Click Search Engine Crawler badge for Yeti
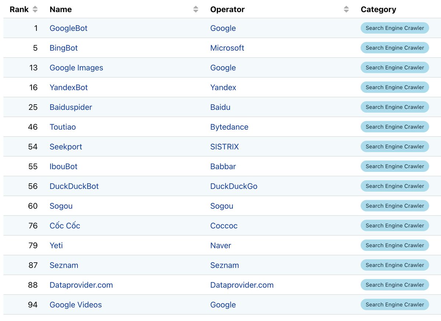Screen dimensions: 441x321 pos(395,245)
